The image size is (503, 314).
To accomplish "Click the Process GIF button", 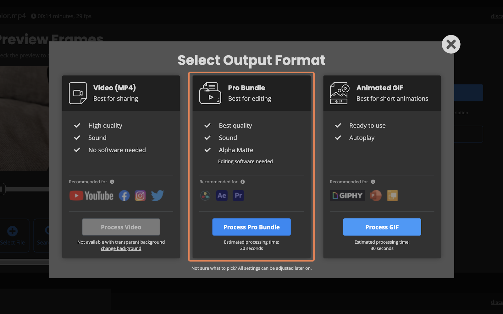I will pyautogui.click(x=382, y=227).
